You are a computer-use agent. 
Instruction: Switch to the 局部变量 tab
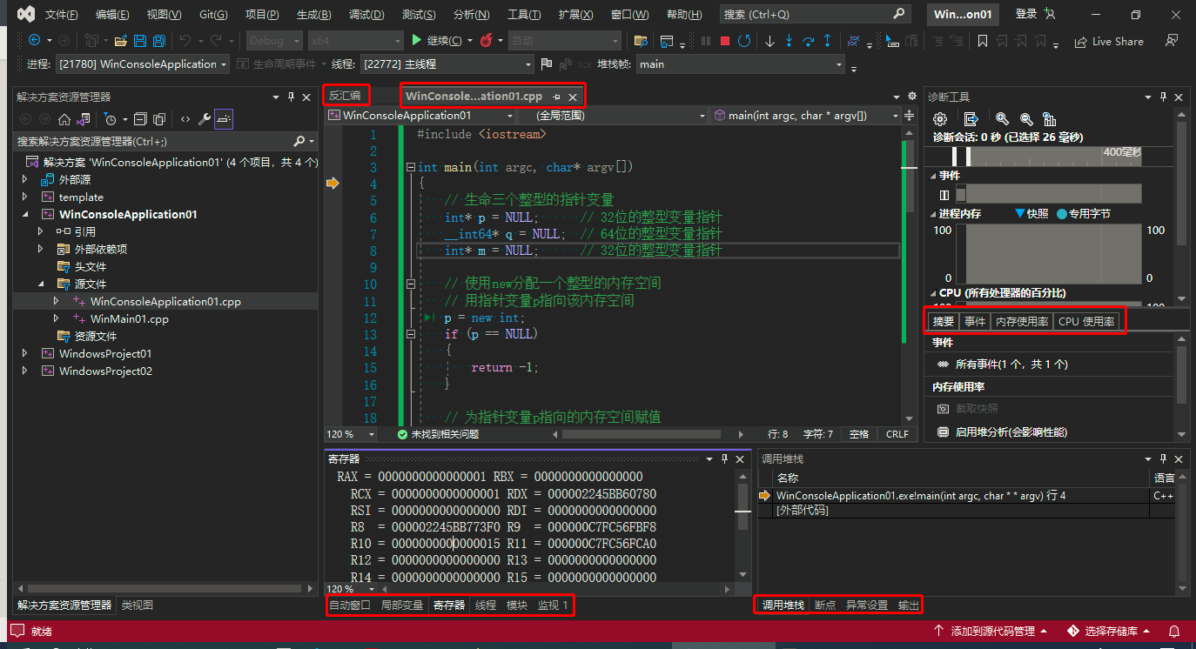[x=402, y=606]
